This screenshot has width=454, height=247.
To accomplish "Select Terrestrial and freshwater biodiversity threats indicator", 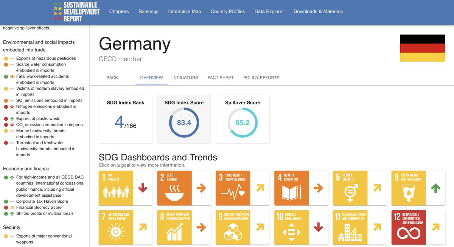I will (45, 149).
